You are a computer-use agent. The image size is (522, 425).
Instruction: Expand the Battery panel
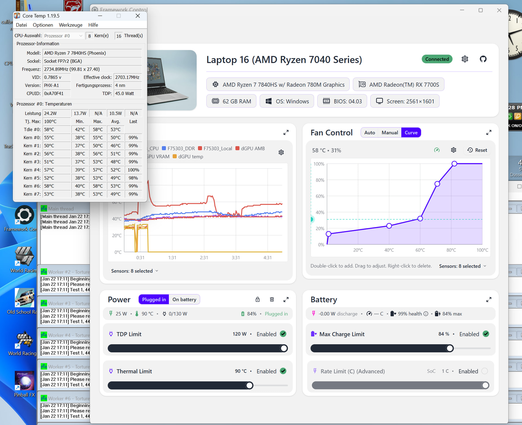click(x=489, y=299)
